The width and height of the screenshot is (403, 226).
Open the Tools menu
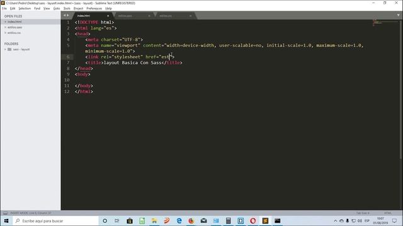pos(67,8)
